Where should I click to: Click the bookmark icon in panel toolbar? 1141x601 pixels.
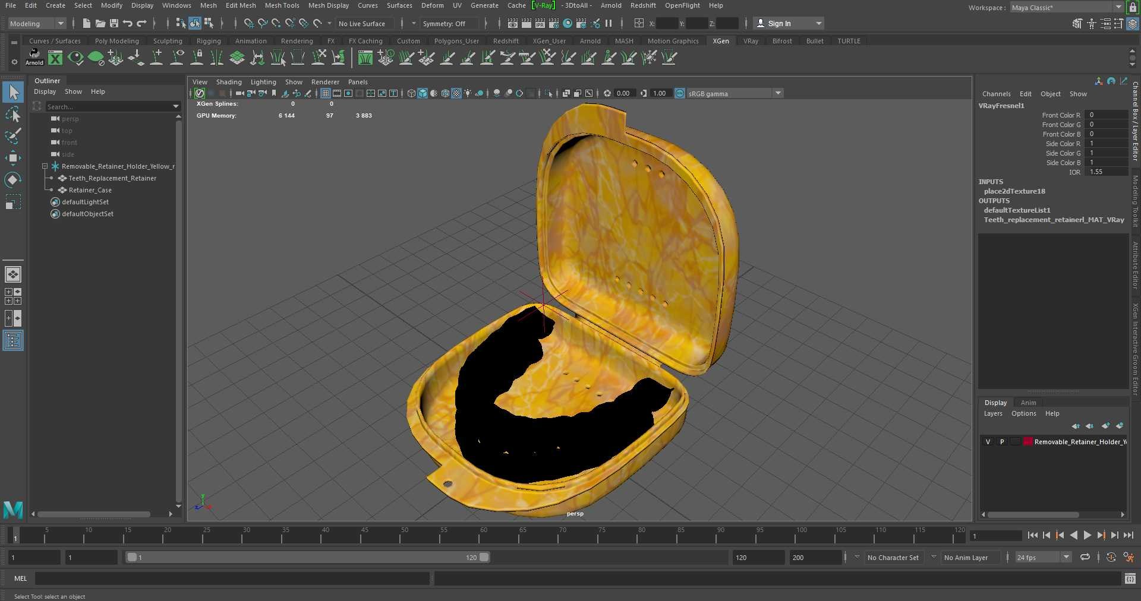(x=274, y=93)
